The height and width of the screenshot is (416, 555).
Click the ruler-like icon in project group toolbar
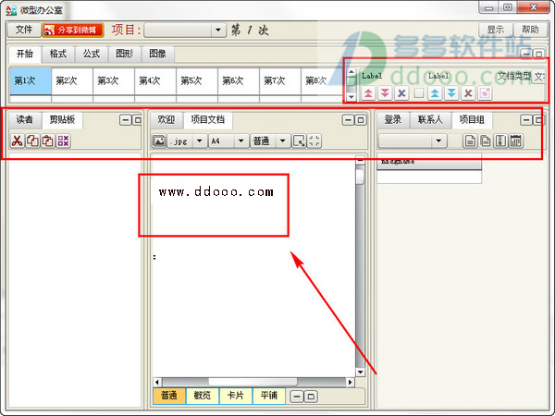(500, 141)
